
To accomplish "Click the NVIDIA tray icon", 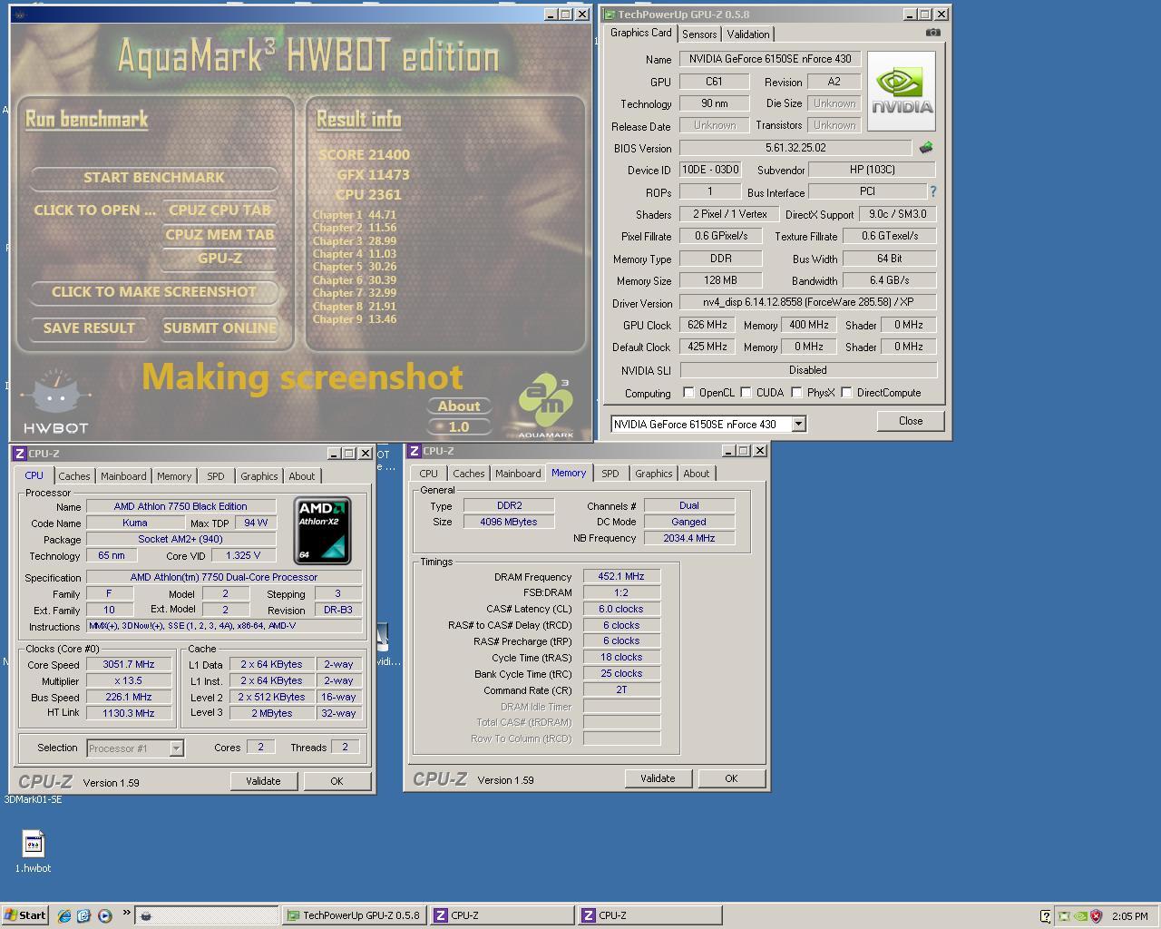I will 1080,916.
